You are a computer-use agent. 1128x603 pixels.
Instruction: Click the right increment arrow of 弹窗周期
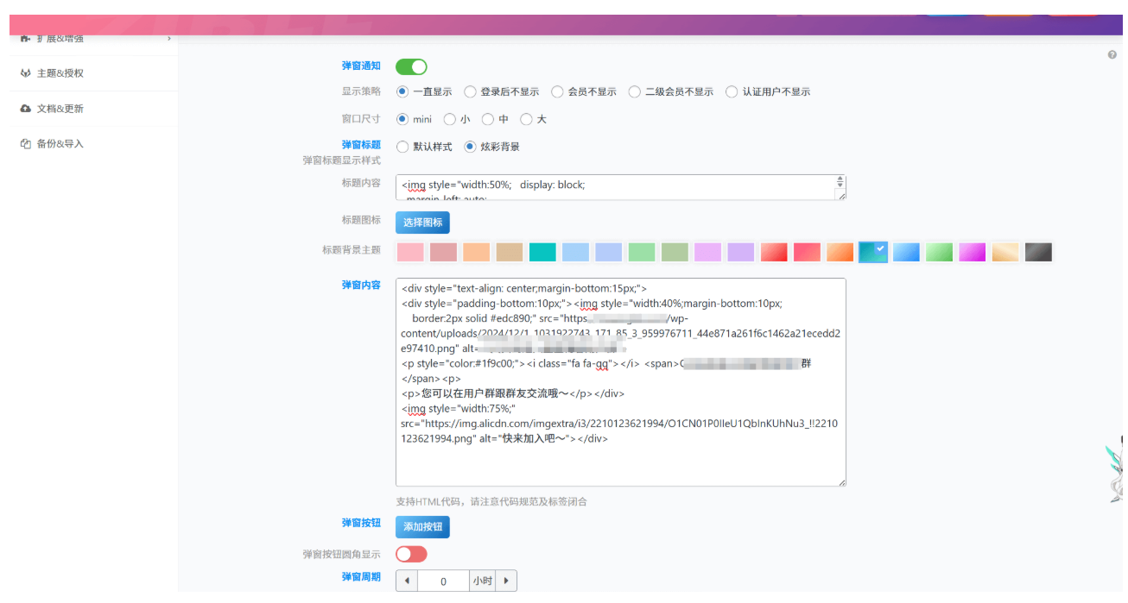(505, 581)
